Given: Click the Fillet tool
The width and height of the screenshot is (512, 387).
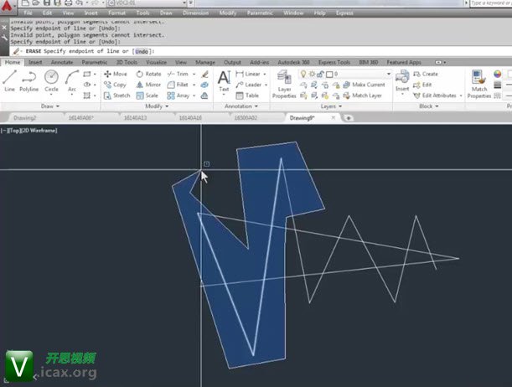Looking at the screenshot, I should 178,85.
